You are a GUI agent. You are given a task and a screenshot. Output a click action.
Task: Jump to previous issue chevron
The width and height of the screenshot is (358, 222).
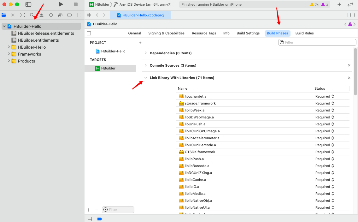[345, 24]
